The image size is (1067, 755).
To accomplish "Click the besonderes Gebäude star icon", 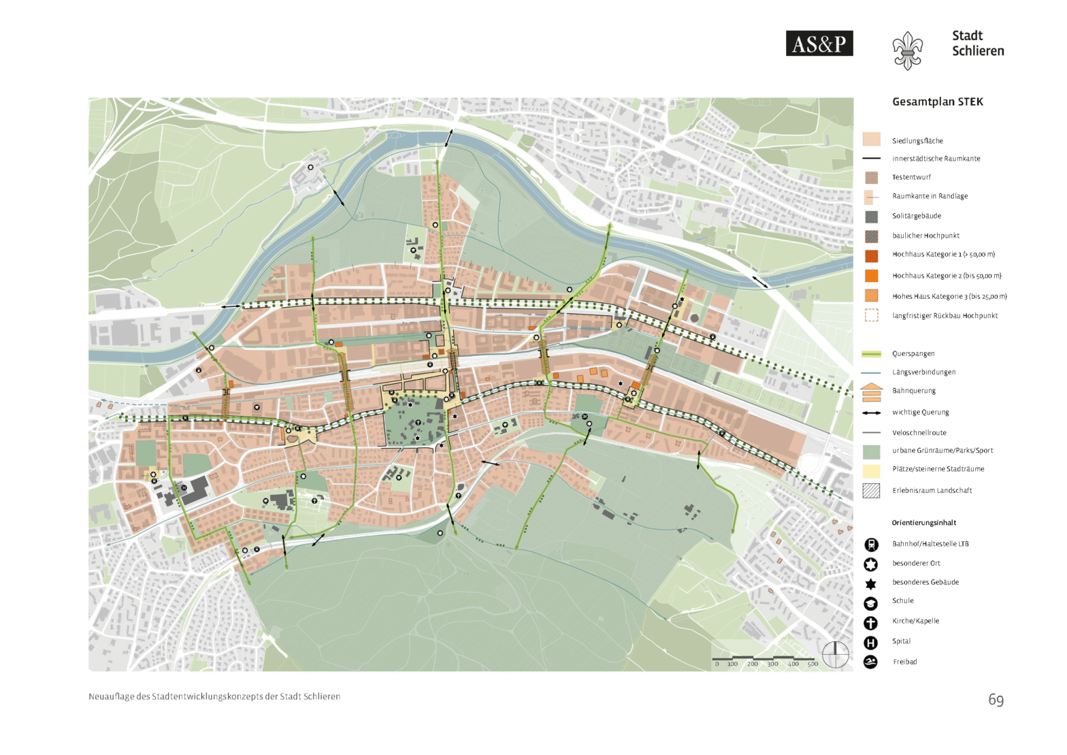I will tap(871, 583).
